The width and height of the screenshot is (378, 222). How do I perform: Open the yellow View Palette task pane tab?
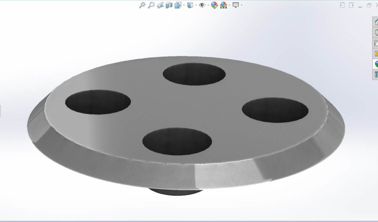pyautogui.click(x=375, y=53)
